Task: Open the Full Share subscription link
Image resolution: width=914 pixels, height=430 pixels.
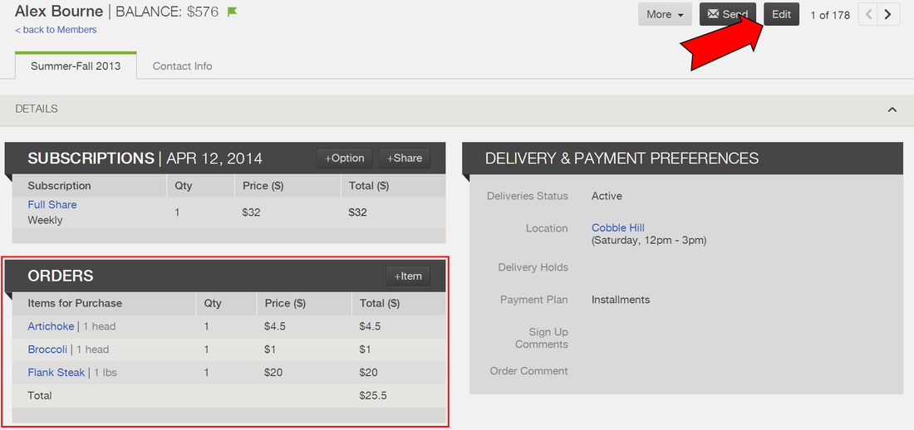Action: (52, 204)
